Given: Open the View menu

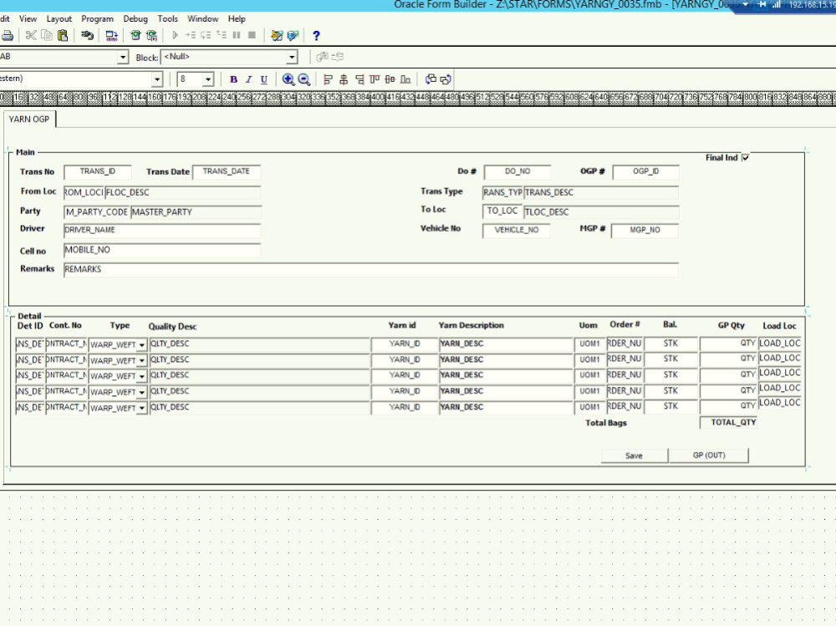Looking at the screenshot, I should coord(28,18).
